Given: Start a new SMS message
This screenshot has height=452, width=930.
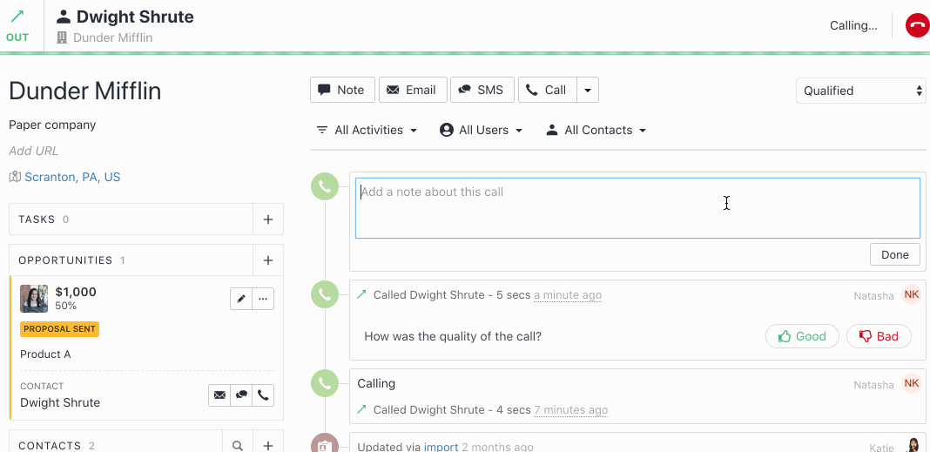Looking at the screenshot, I should [x=482, y=91].
